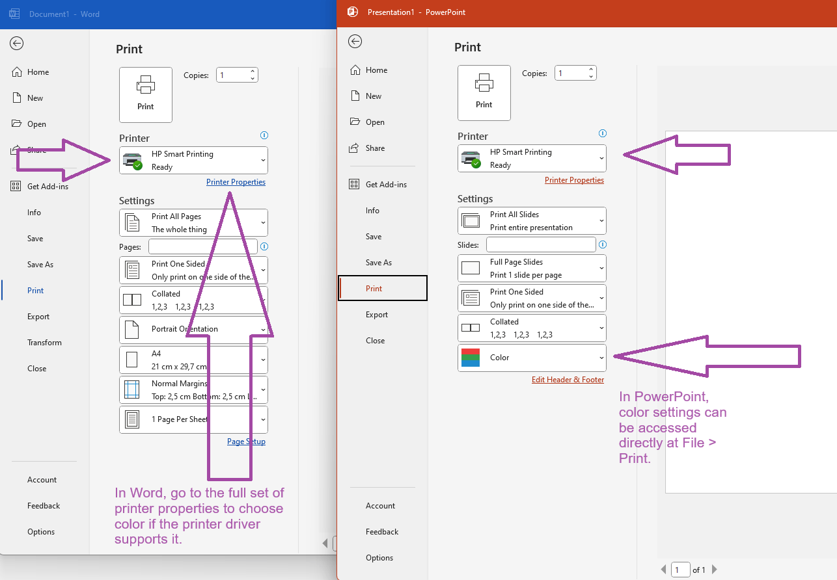
Task: Click Word's New document icon
Action: pyautogui.click(x=17, y=98)
